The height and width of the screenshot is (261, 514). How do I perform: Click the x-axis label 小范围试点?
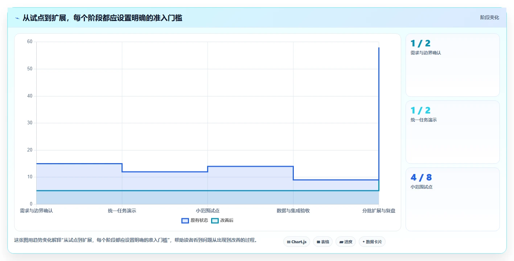(x=207, y=211)
